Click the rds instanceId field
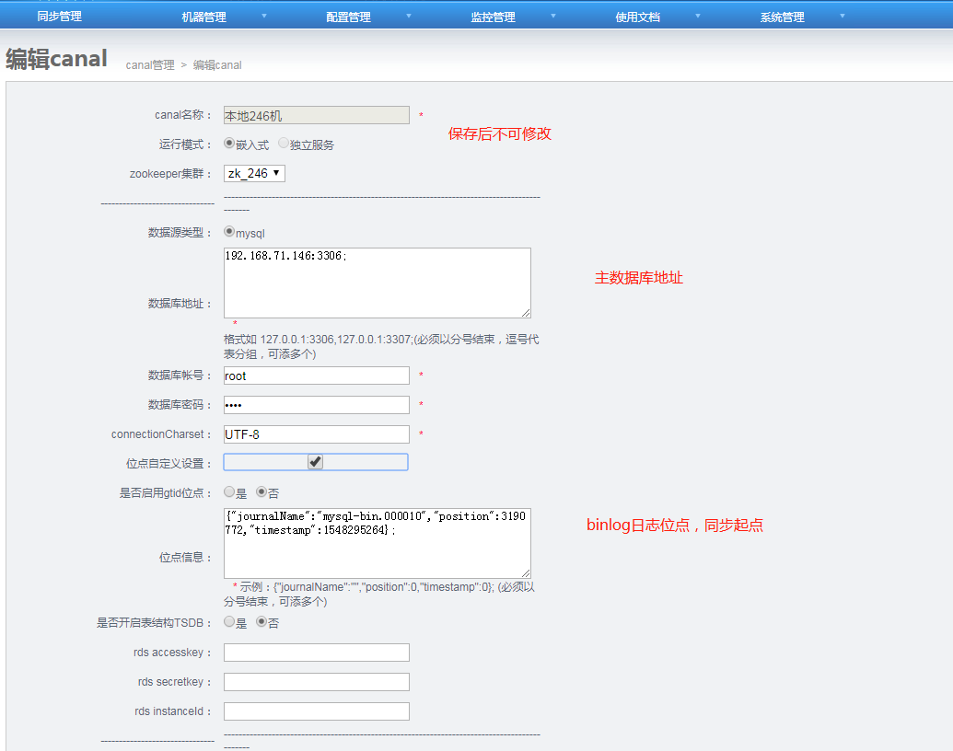The height and width of the screenshot is (751, 953). tap(316, 711)
